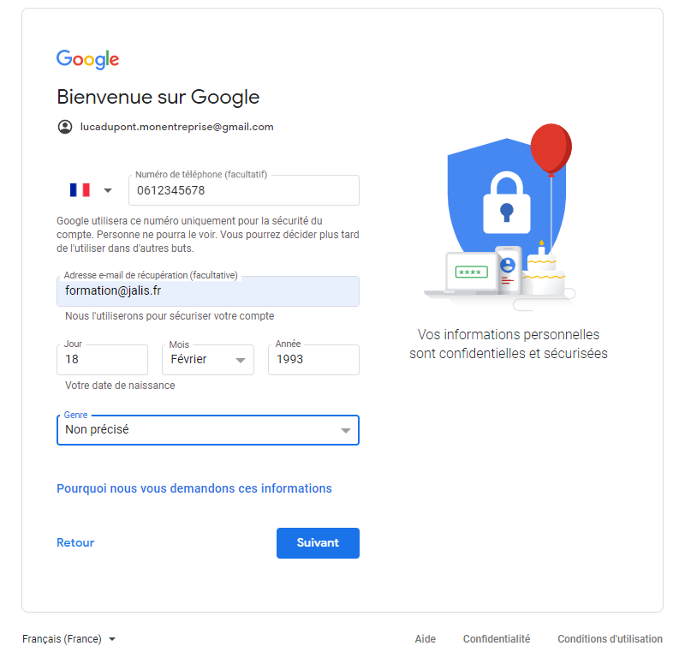
Task: Open Conditions d'utilisation footer link
Action: (x=610, y=639)
